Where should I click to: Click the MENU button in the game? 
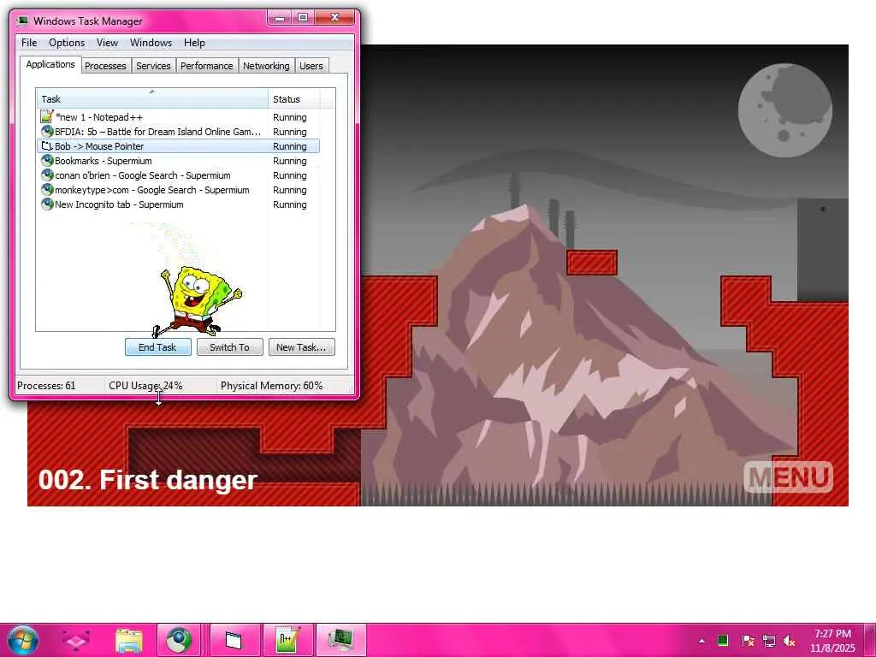(x=788, y=477)
